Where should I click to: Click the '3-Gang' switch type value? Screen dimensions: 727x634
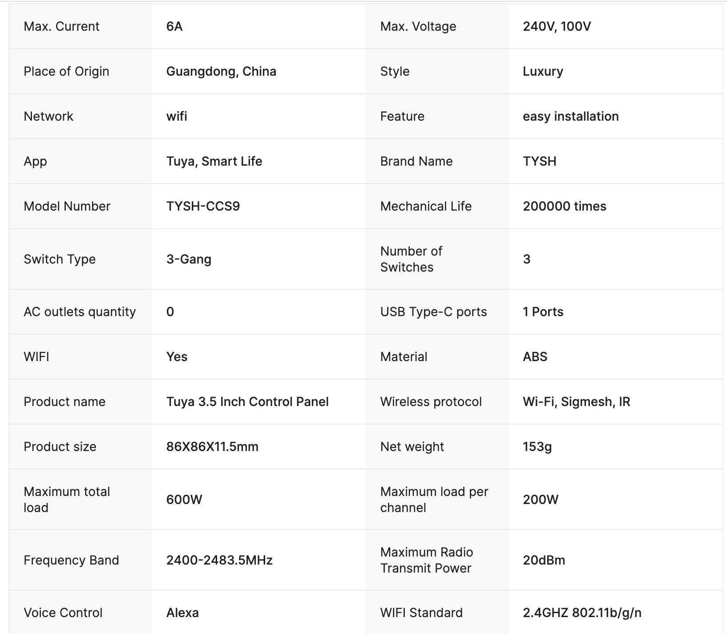tap(189, 259)
